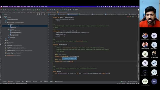The height and width of the screenshot is (90, 160).
Task: Click the Make Project hammer icon
Action: (12, 10)
